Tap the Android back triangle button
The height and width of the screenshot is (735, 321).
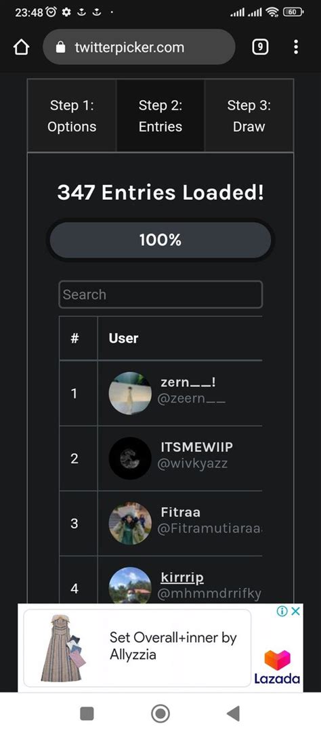pyautogui.click(x=233, y=713)
